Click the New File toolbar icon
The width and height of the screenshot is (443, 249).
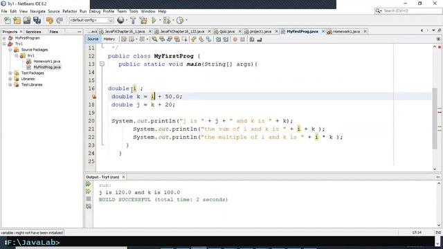[8, 20]
